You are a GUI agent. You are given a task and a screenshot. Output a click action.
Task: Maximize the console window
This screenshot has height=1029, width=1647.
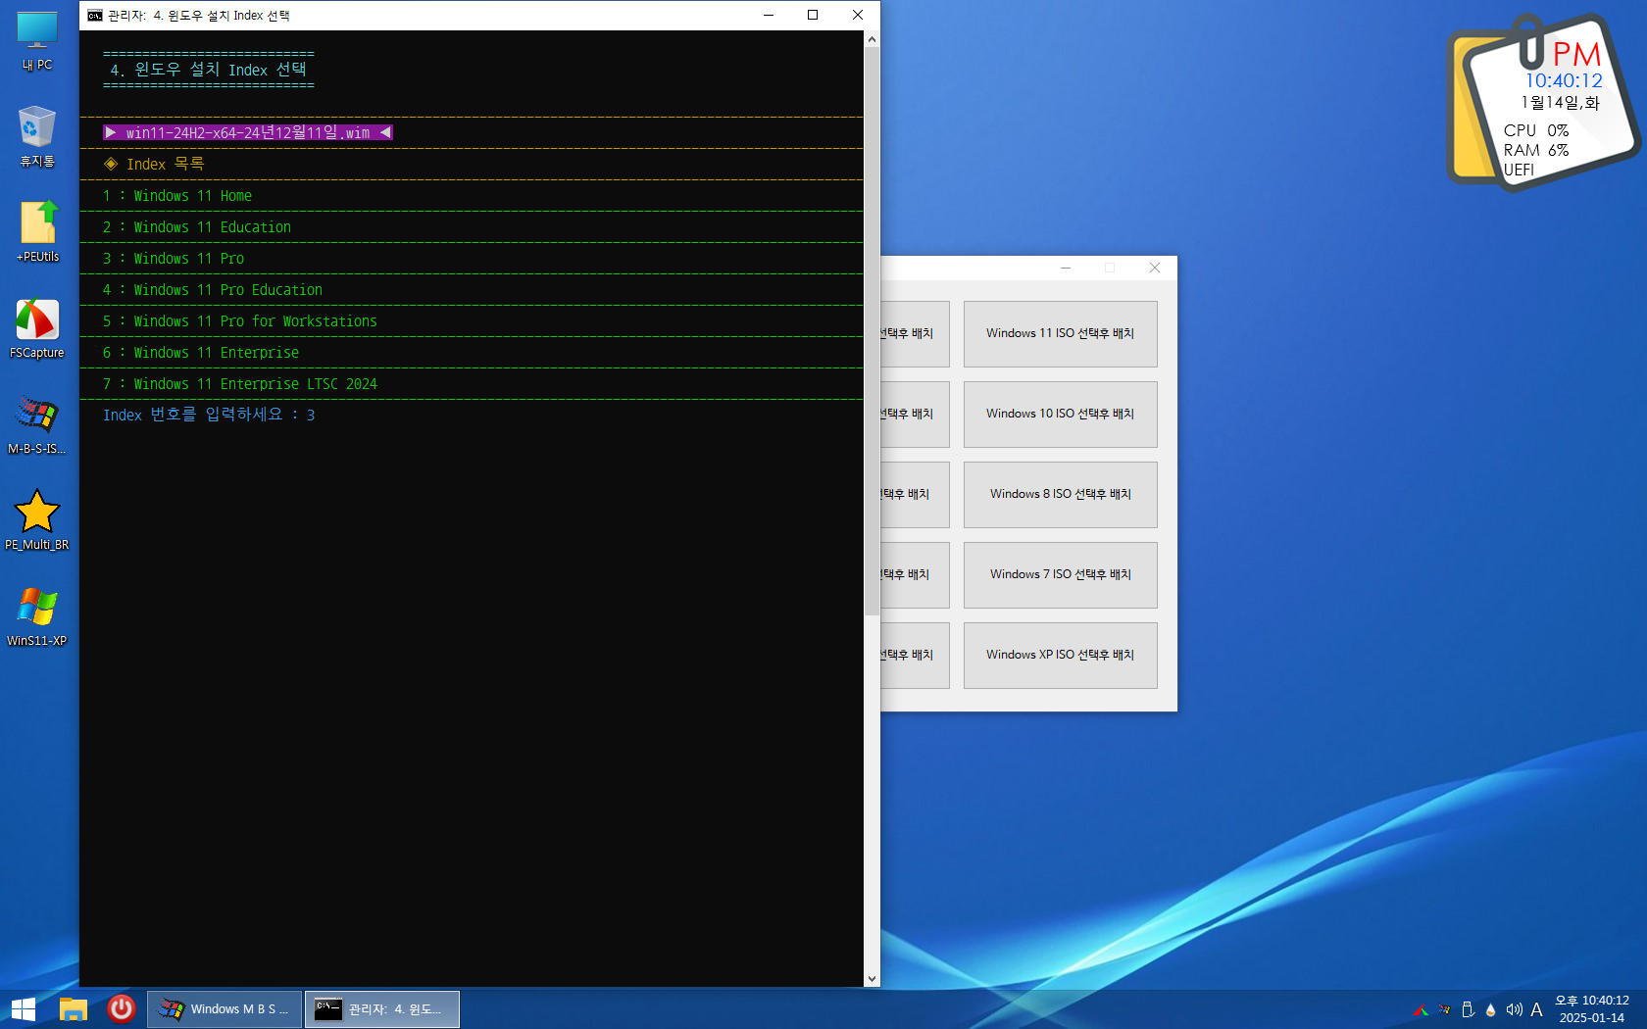(x=813, y=15)
